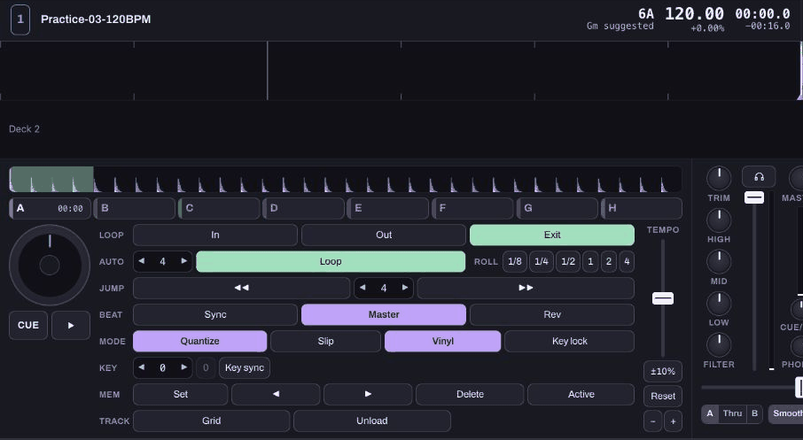Trigger 2 beat loop roll
803x440 pixels.
tap(609, 261)
